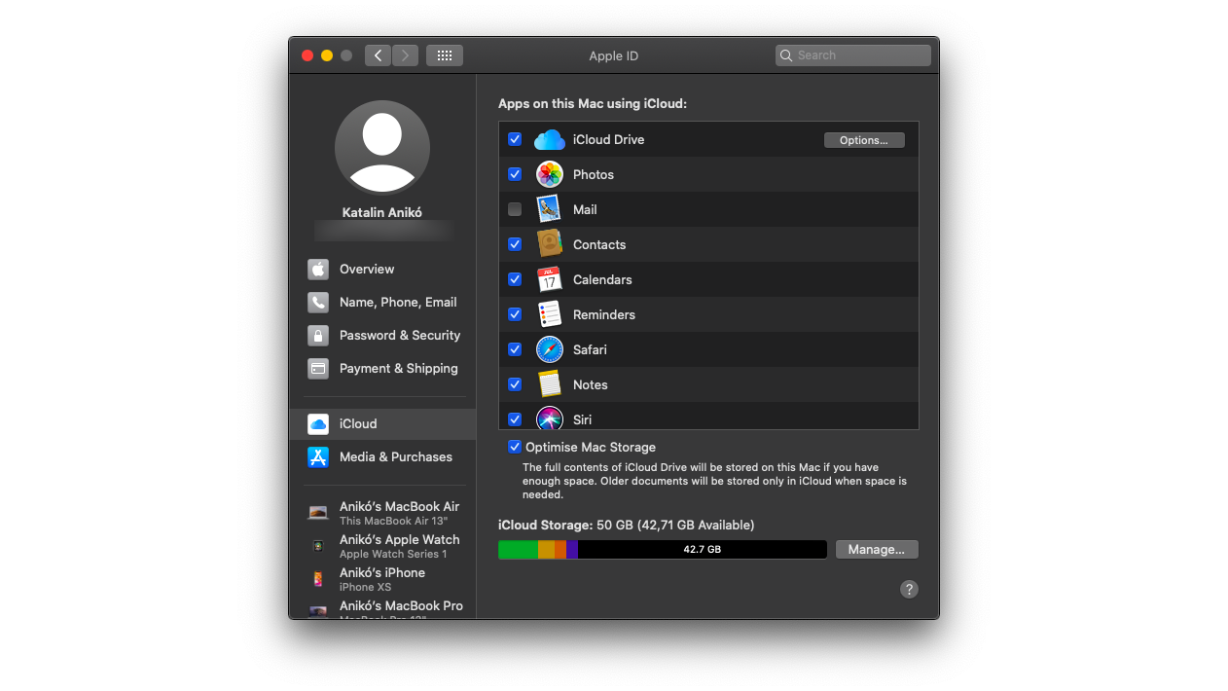This screenshot has width=1228, height=691.
Task: Click the green segment of storage bar
Action: (519, 550)
